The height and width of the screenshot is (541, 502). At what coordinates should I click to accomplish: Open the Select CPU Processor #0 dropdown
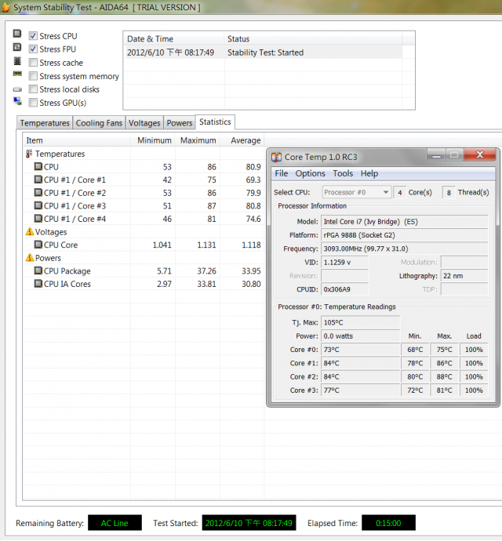tap(357, 192)
